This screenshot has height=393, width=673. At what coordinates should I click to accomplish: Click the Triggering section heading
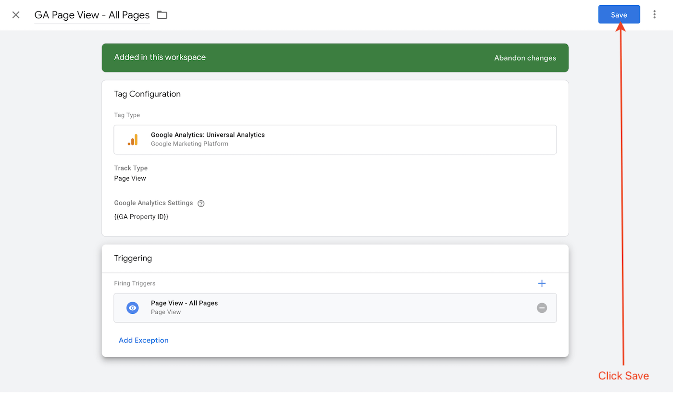[x=133, y=258]
